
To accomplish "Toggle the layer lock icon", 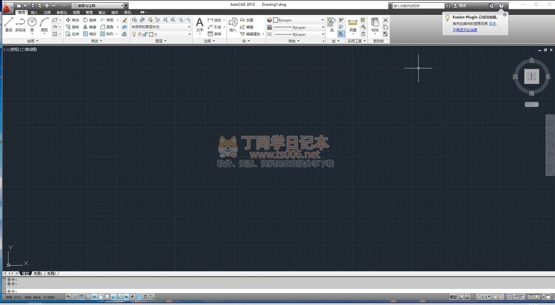I will (145, 34).
